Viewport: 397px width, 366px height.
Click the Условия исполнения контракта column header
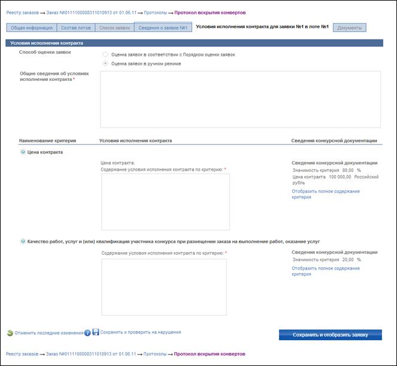click(x=135, y=141)
